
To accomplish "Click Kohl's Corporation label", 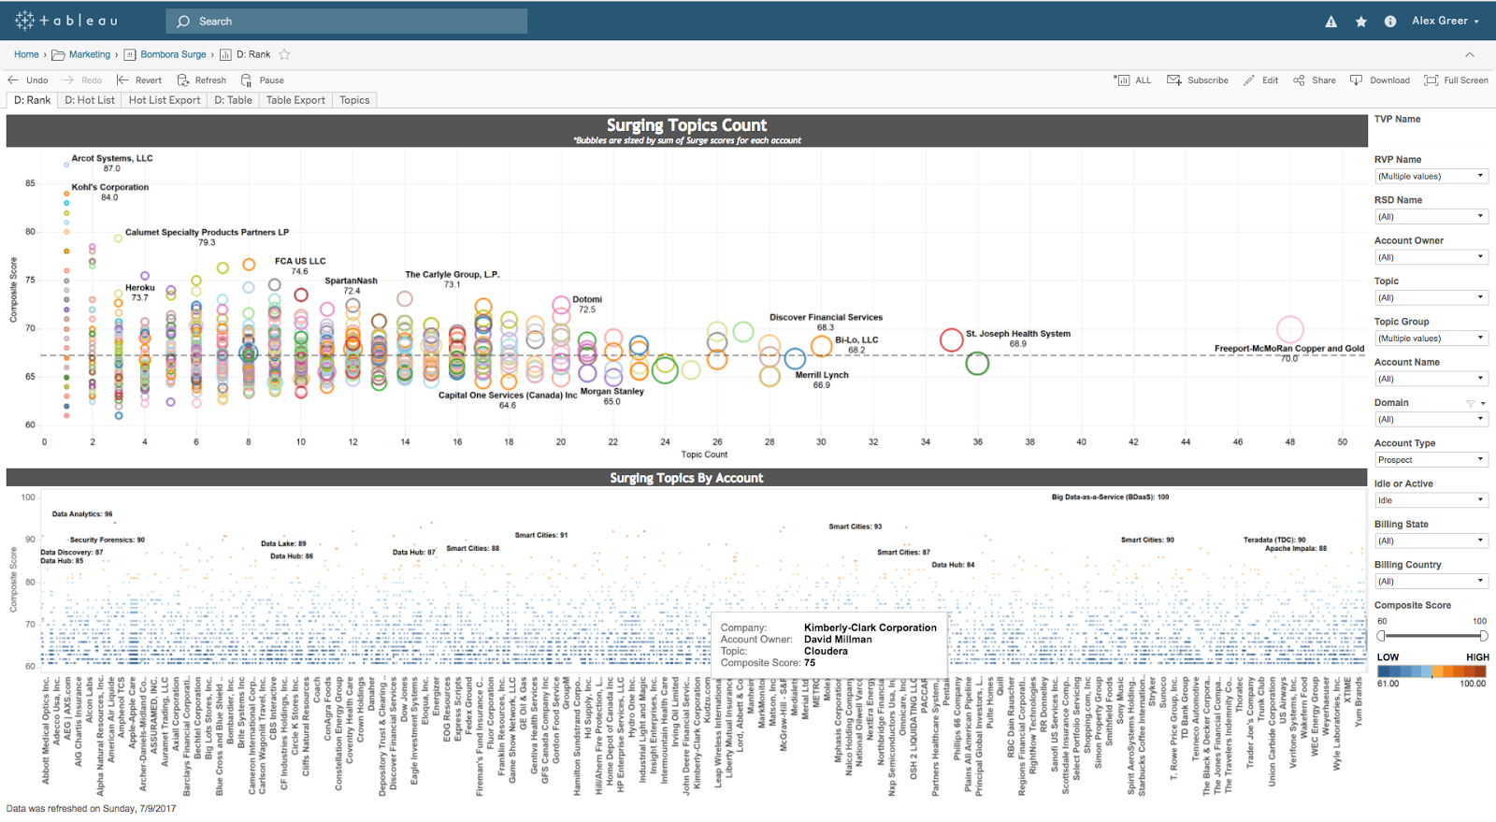I will click(x=110, y=187).
